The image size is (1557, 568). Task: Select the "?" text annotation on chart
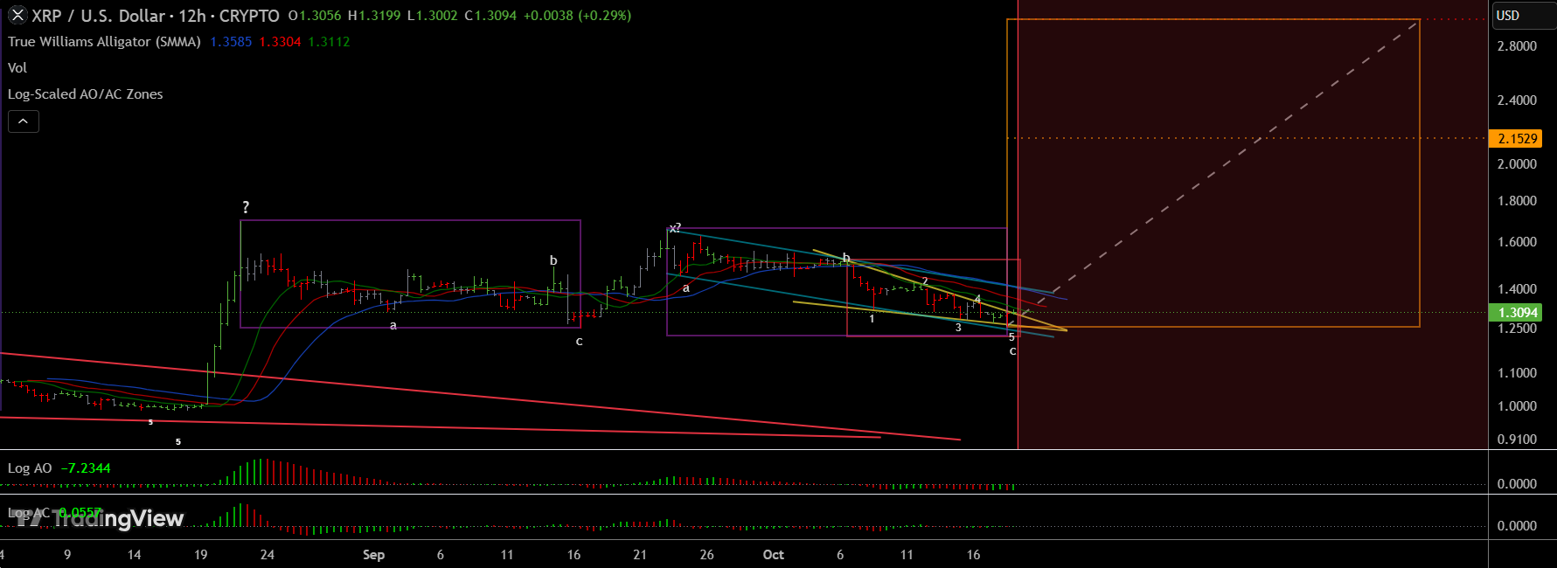(246, 207)
